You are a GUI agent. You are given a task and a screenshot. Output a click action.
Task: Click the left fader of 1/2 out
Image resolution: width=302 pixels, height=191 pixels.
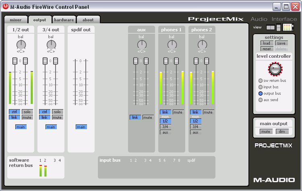[x=15, y=61]
